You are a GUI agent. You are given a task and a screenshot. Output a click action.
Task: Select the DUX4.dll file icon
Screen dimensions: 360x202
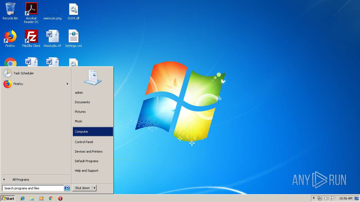pyautogui.click(x=73, y=11)
